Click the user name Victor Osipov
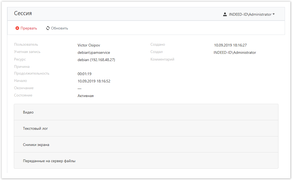This screenshot has height=180, width=292. pyautogui.click(x=89, y=45)
